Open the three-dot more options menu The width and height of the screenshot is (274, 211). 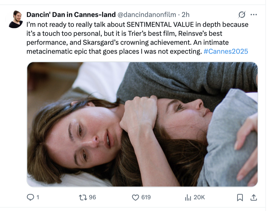point(254,15)
